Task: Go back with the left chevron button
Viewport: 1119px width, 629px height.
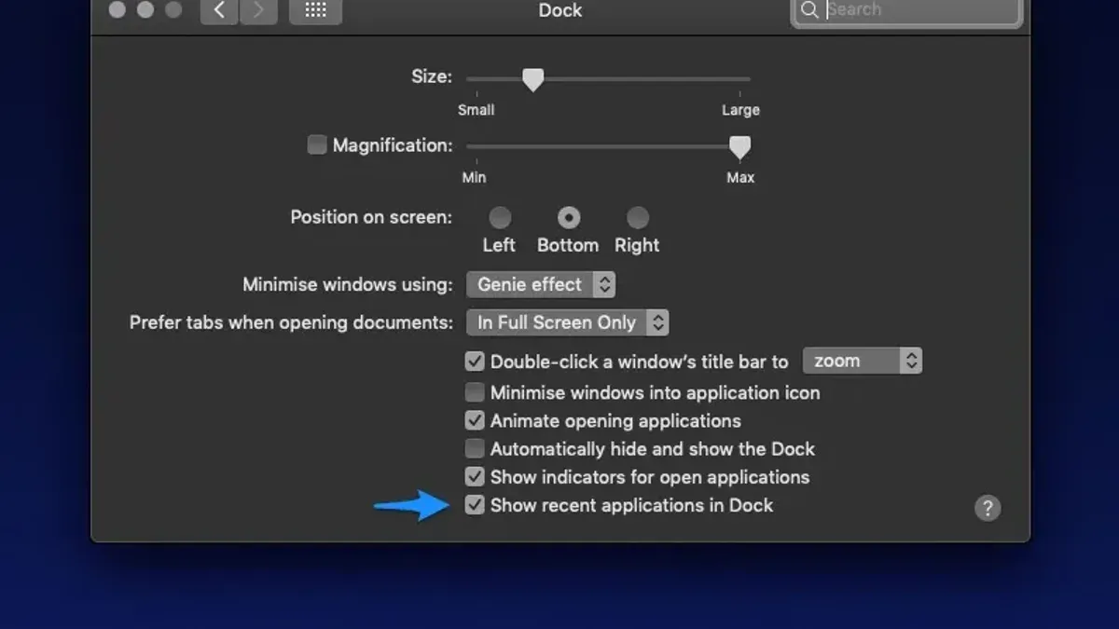Action: pyautogui.click(x=219, y=10)
